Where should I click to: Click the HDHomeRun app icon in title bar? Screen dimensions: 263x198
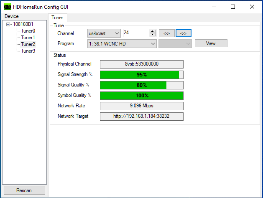pos(7,7)
